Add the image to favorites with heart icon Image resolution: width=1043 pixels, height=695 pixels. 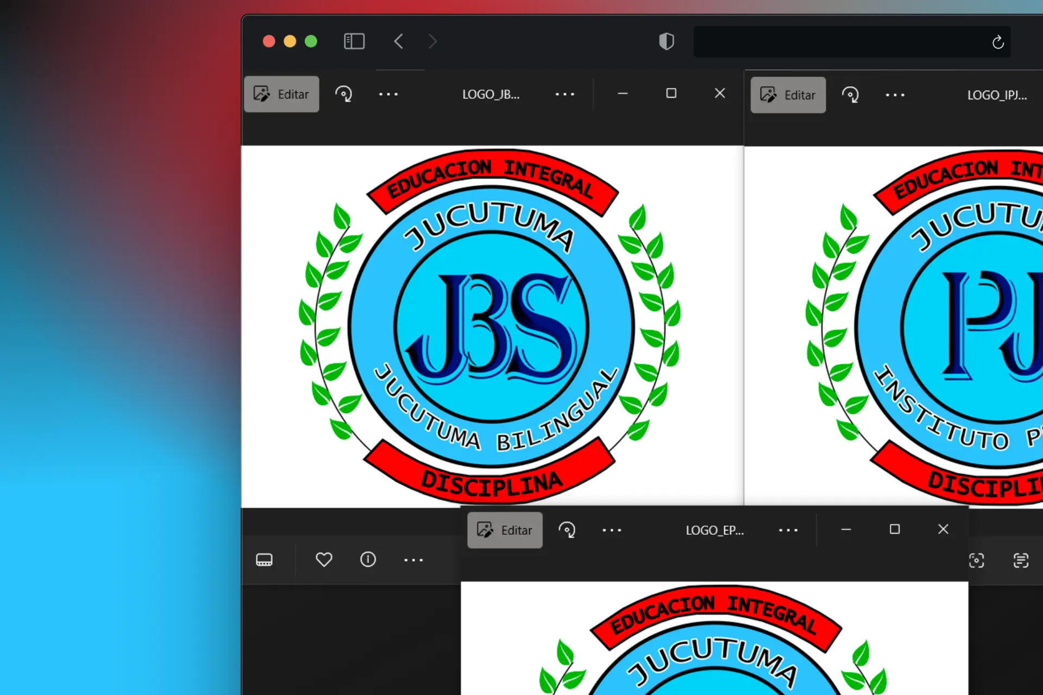tap(324, 559)
